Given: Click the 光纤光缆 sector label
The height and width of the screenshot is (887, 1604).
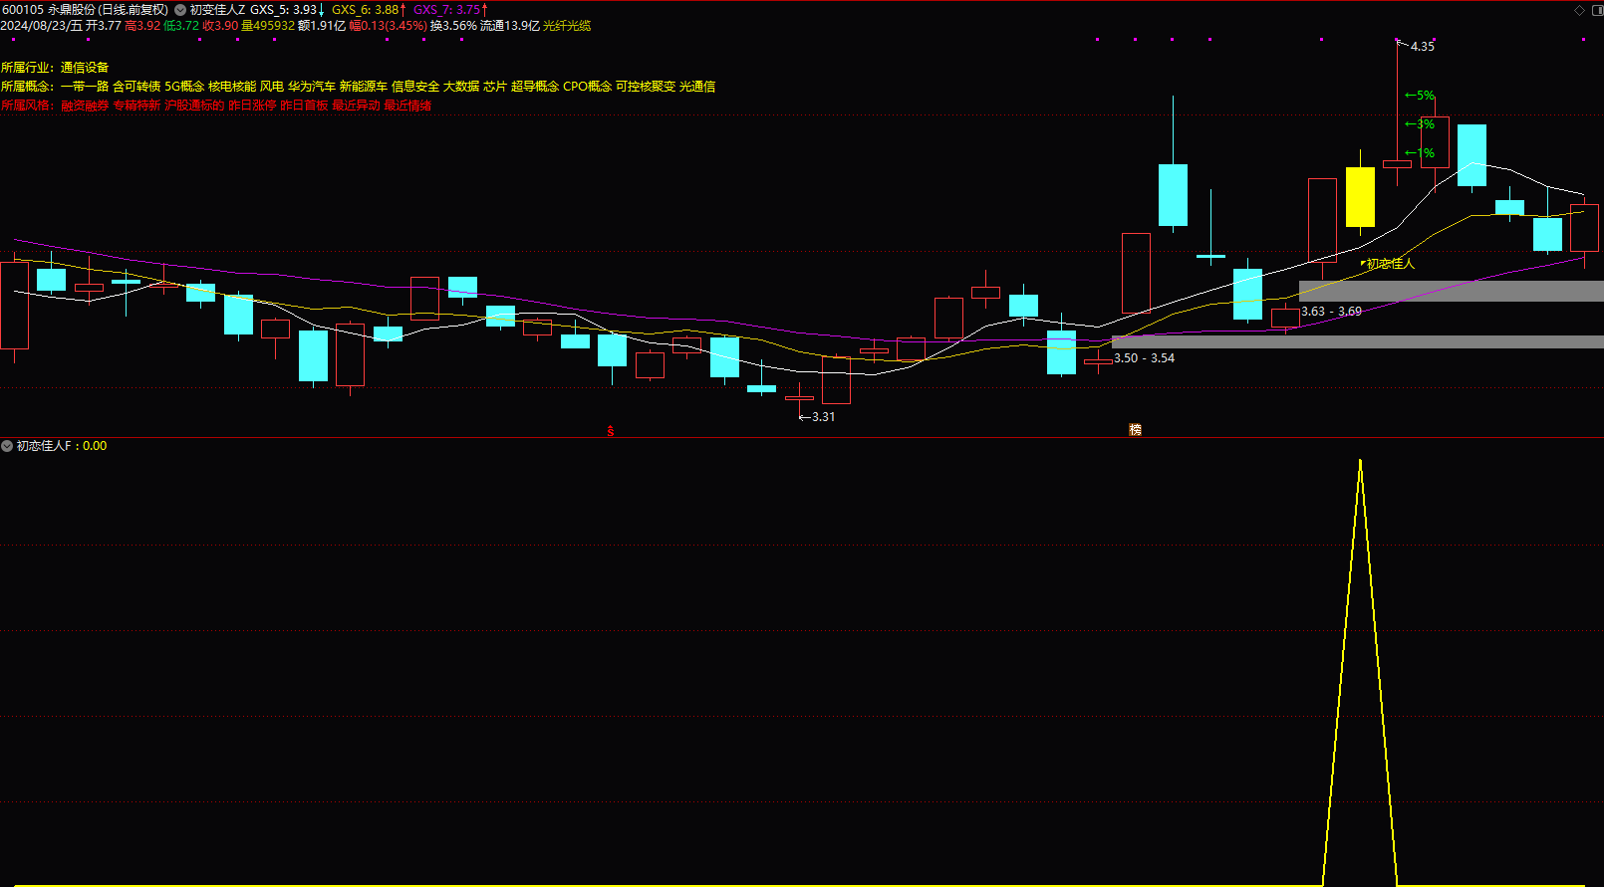Looking at the screenshot, I should [567, 26].
